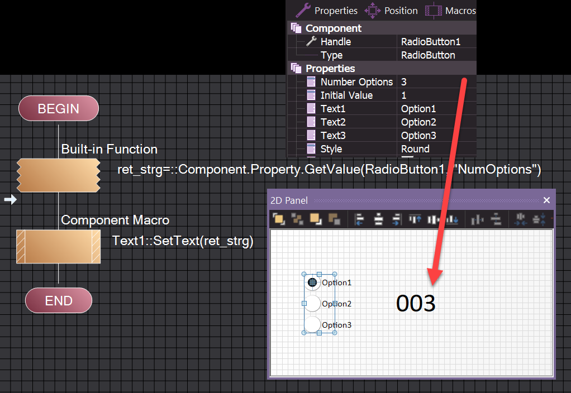571x393 pixels.
Task: Click the END flowchart node
Action: 59,300
